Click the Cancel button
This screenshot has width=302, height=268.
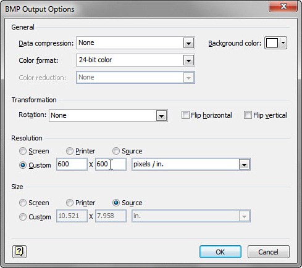tap(269, 252)
